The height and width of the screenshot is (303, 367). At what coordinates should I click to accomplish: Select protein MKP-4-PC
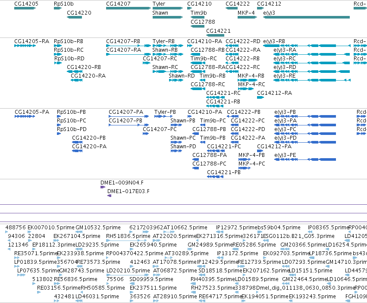(x=251, y=164)
